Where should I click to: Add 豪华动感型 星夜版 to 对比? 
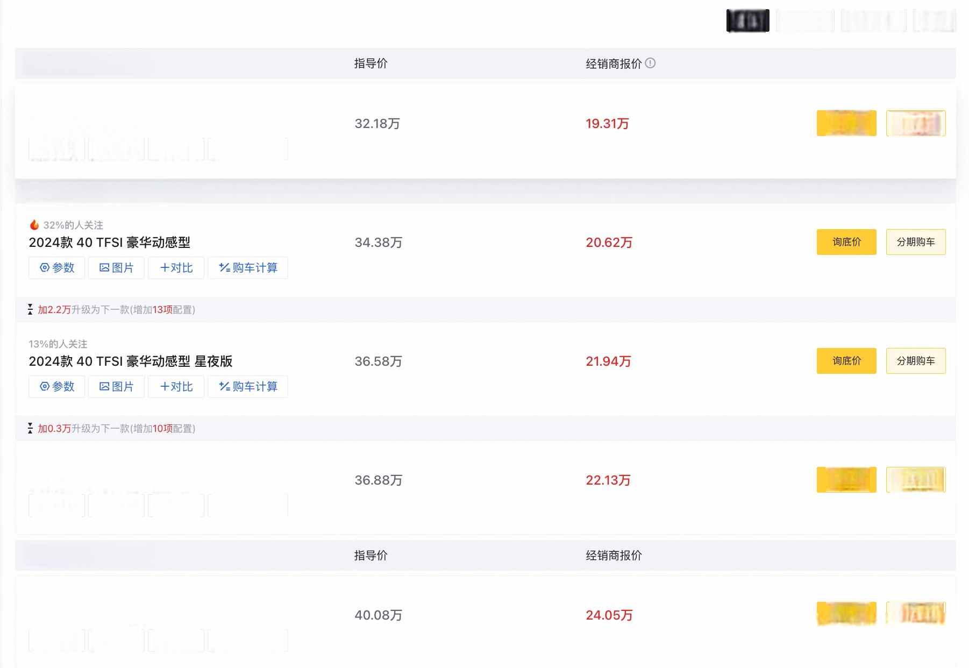click(176, 387)
